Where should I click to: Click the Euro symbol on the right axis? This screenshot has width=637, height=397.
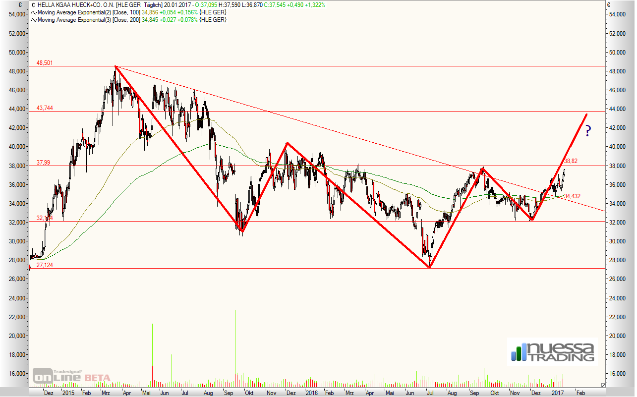(609, 4)
